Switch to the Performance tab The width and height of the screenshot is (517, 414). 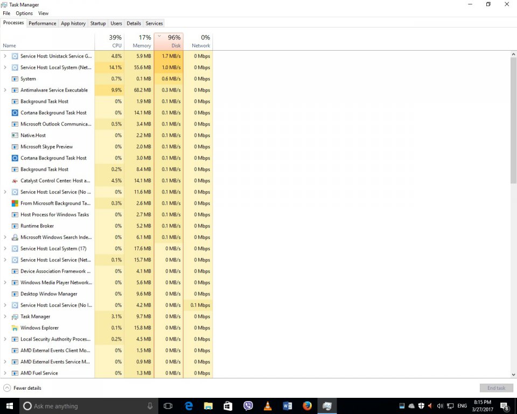[x=42, y=23]
